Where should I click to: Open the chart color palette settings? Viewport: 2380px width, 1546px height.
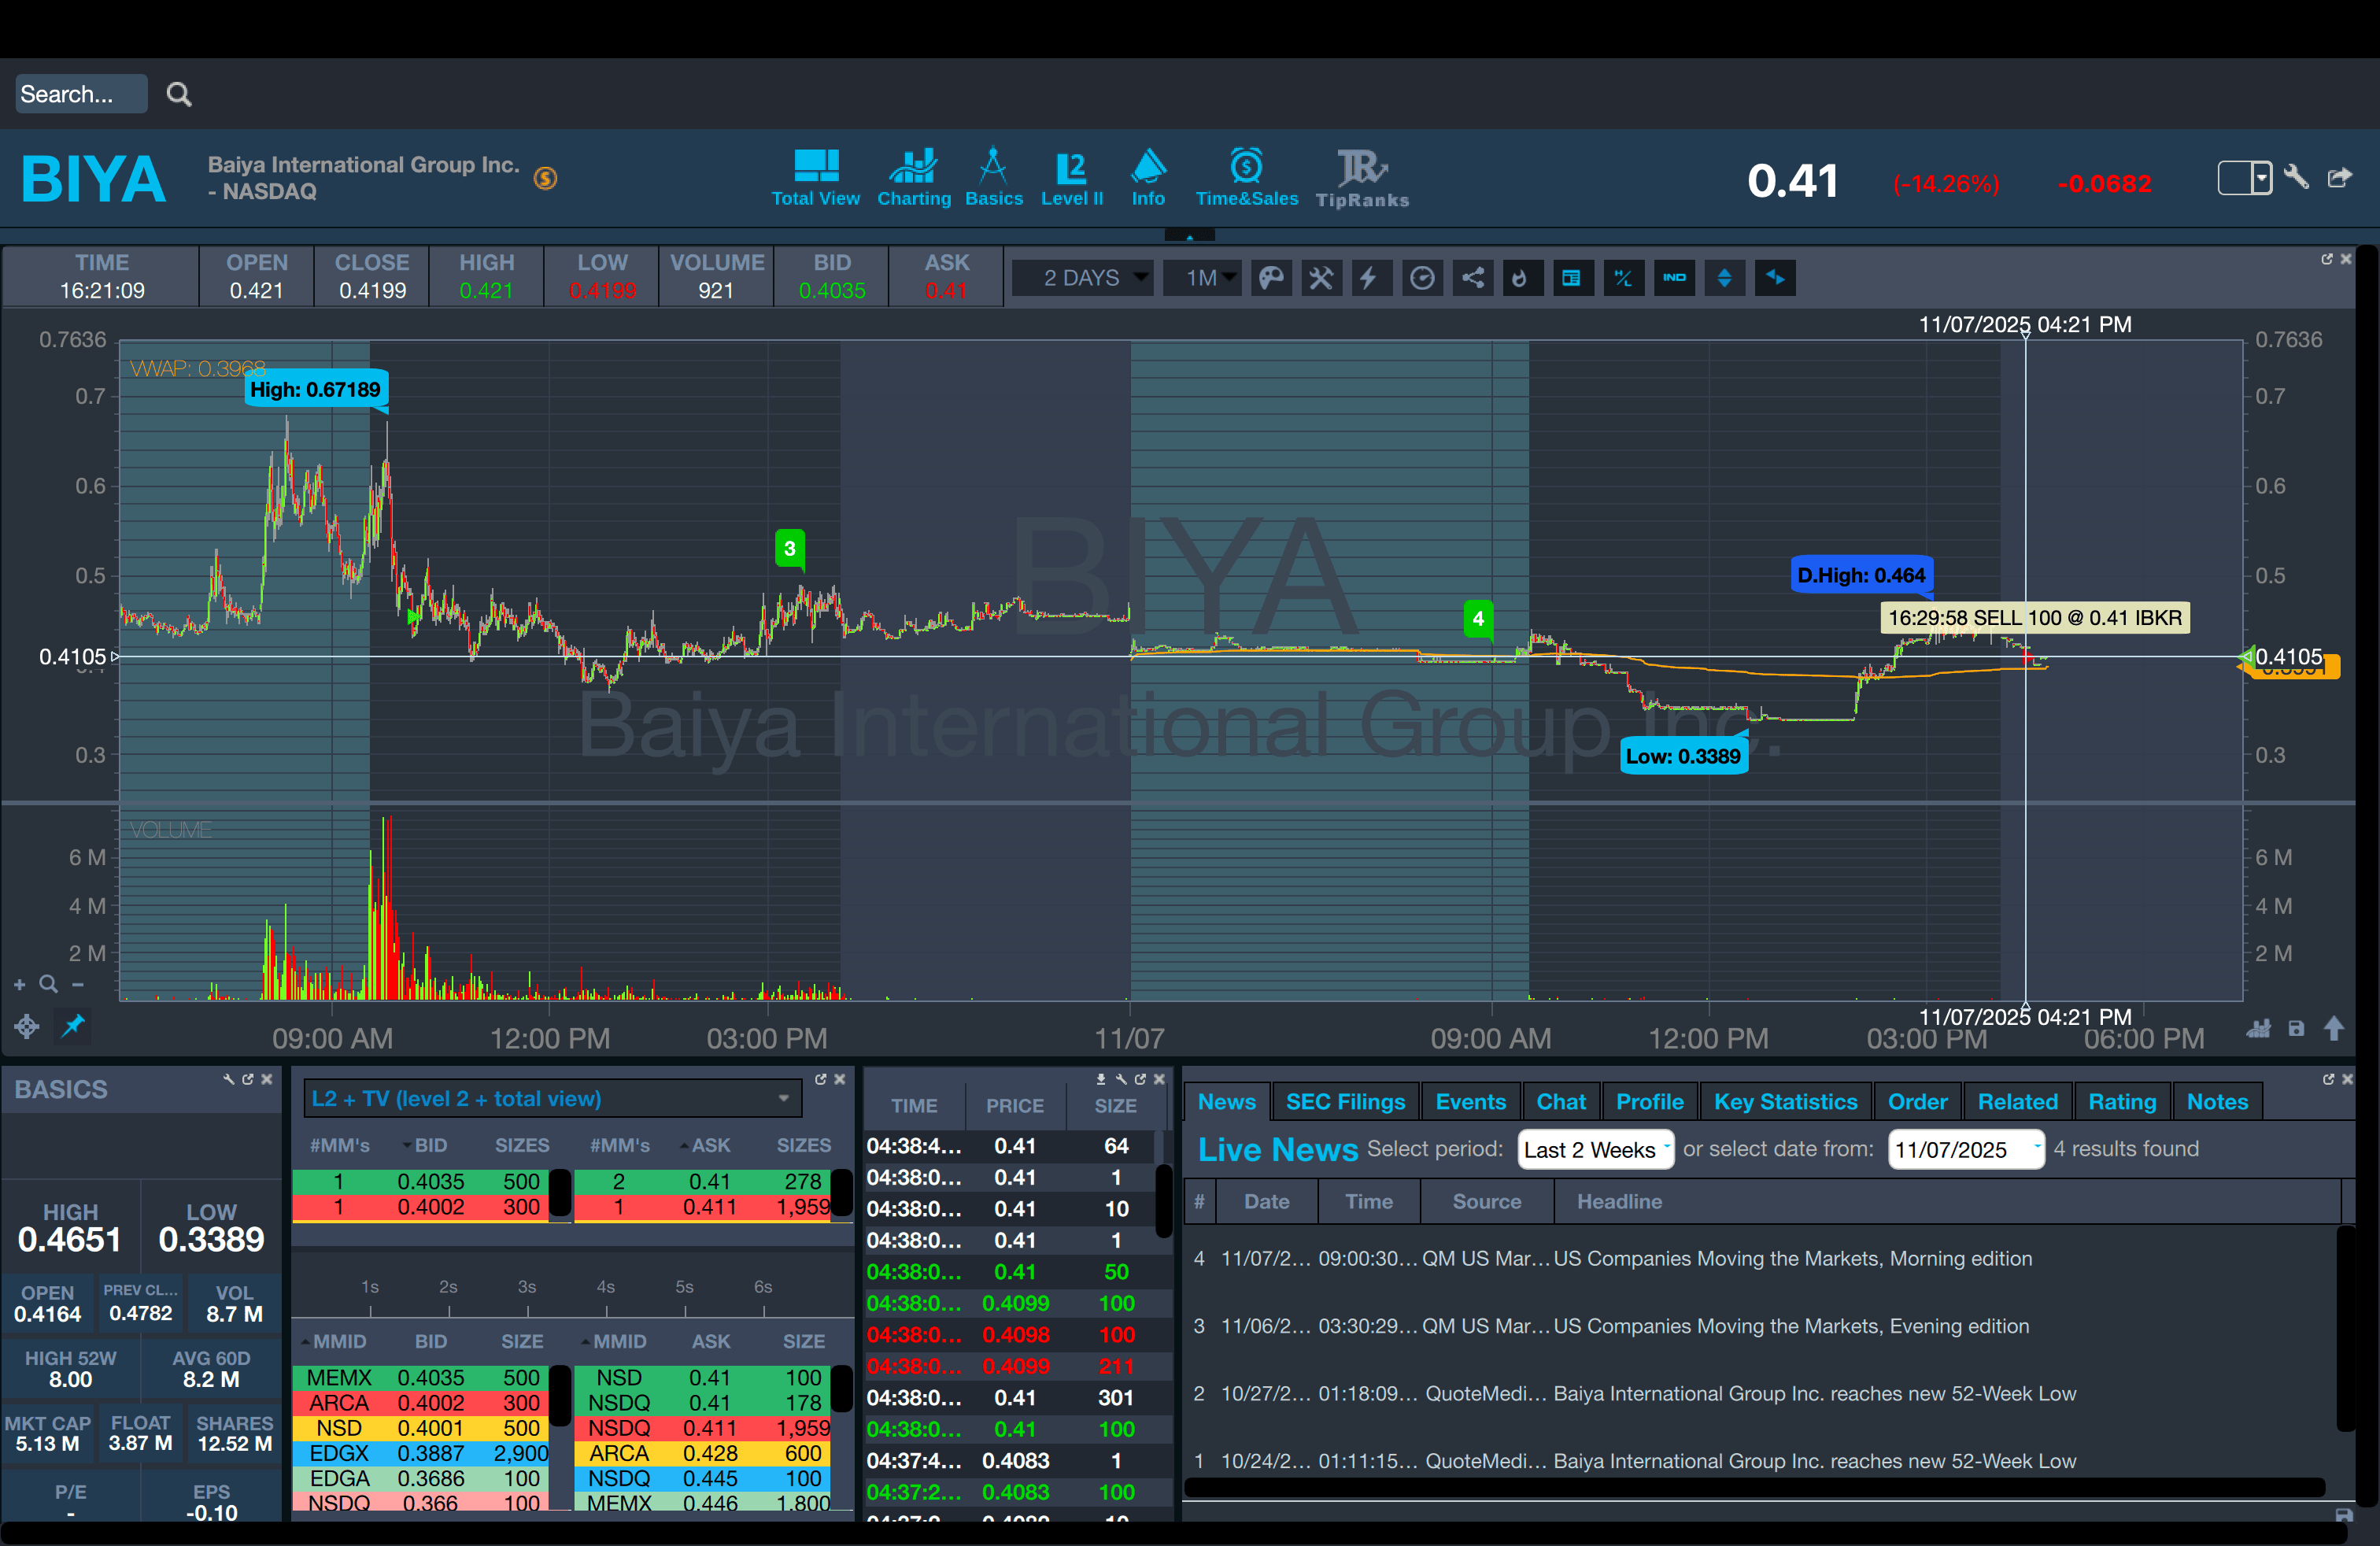[1271, 278]
